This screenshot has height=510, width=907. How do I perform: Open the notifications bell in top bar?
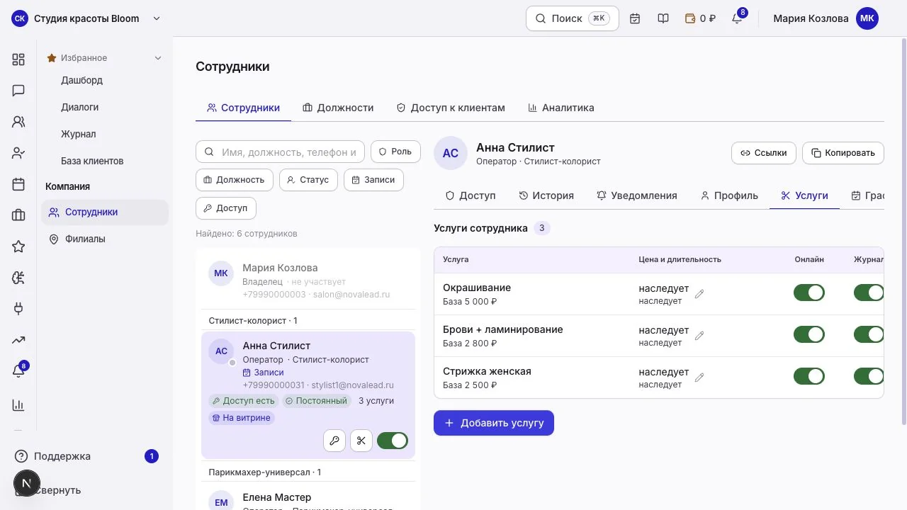click(737, 18)
